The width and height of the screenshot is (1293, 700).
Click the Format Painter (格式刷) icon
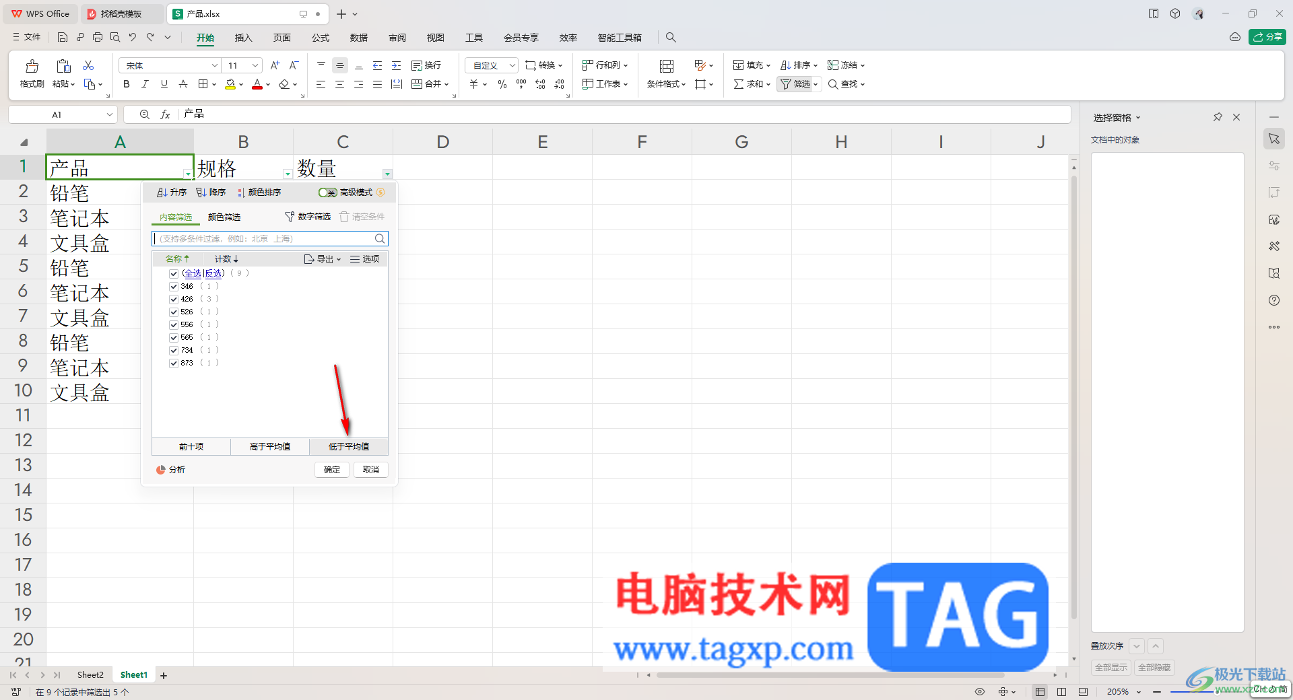[x=32, y=66]
